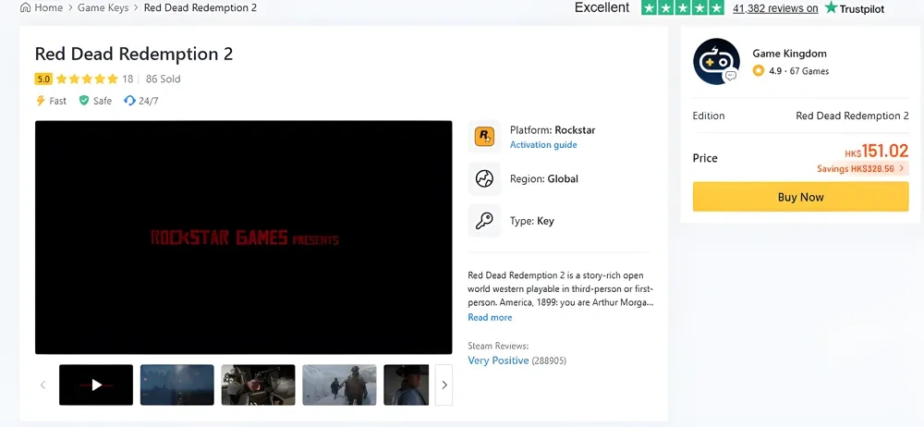Click the Safe shield icon

click(x=84, y=101)
